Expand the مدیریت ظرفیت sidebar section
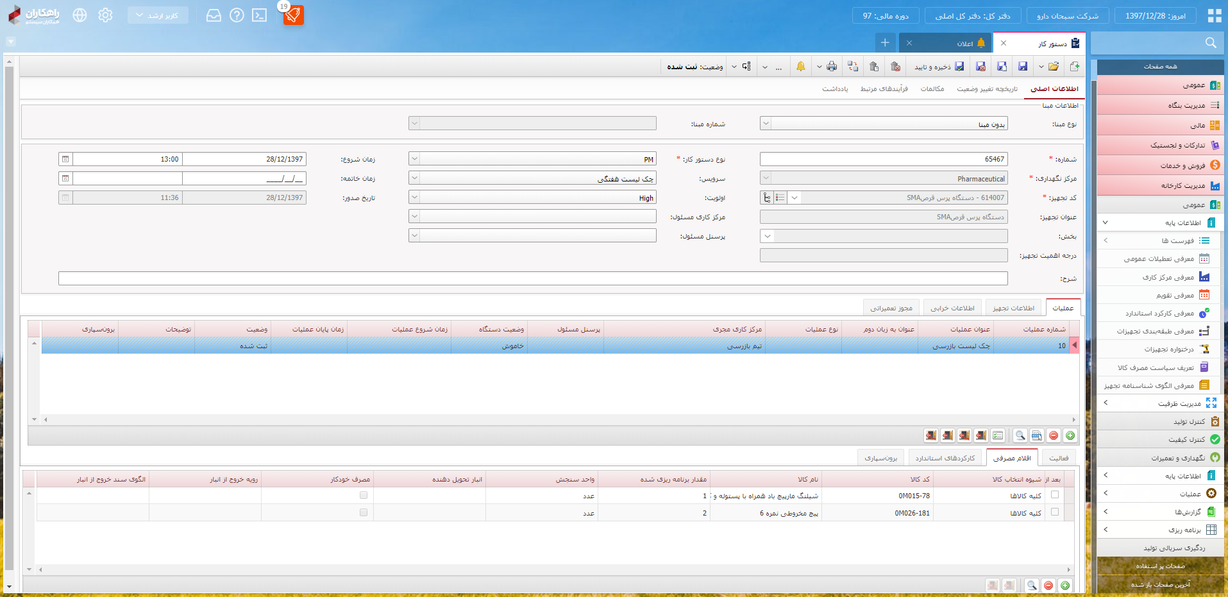The width and height of the screenshot is (1228, 597). point(1161,403)
